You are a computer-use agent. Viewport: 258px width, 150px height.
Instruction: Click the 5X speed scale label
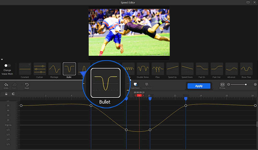(8, 106)
